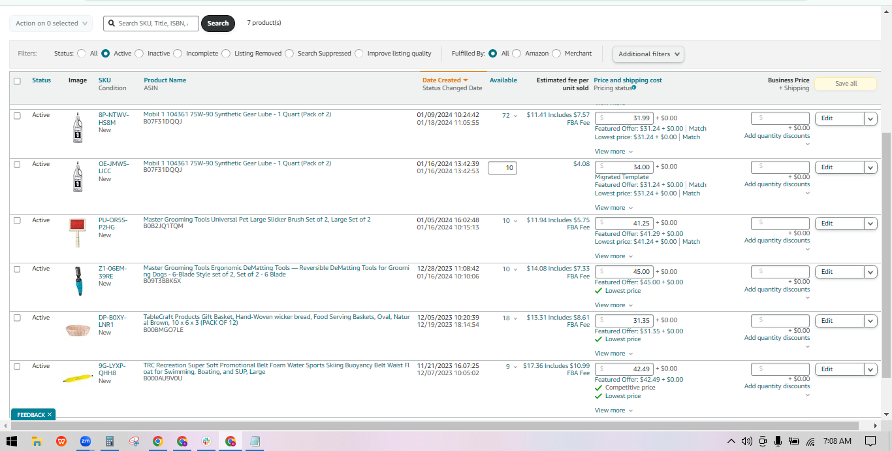The height and width of the screenshot is (451, 892).
Task: Open TRC Recreation buoyancy belt product link
Action: [276, 369]
